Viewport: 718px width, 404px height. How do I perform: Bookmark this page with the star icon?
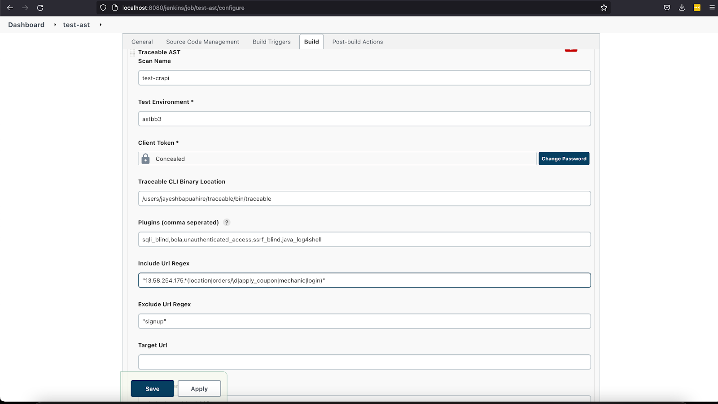click(604, 8)
